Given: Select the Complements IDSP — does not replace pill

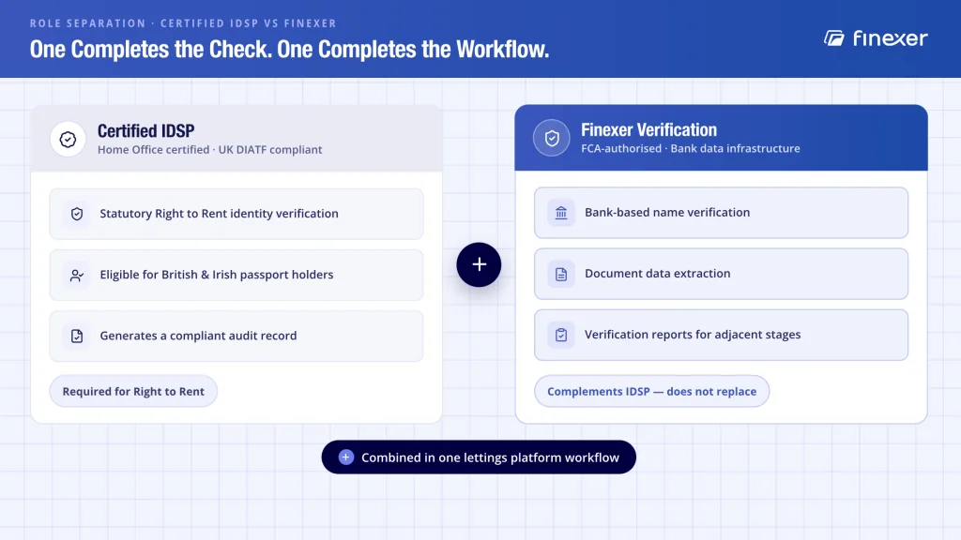Looking at the screenshot, I should coord(652,391).
